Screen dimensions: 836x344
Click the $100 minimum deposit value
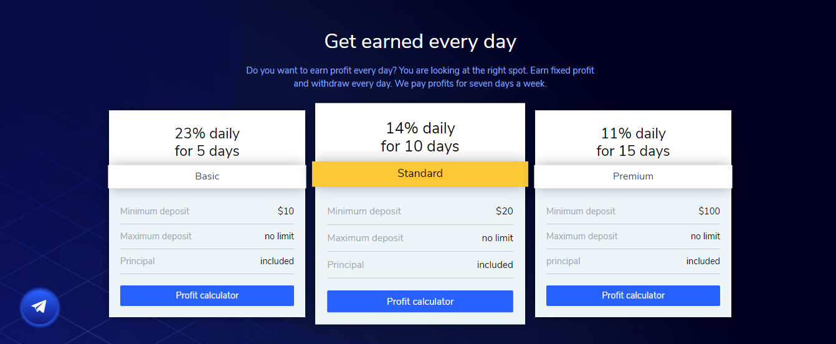tap(709, 211)
